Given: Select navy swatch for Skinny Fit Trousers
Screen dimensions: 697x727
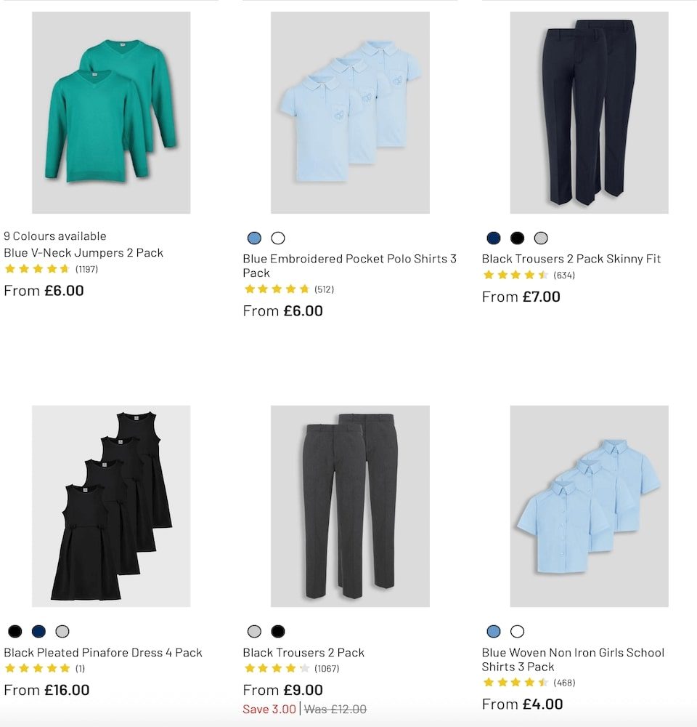Looking at the screenshot, I should [494, 238].
